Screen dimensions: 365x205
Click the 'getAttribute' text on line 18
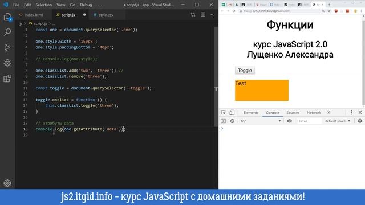[x=88, y=129]
